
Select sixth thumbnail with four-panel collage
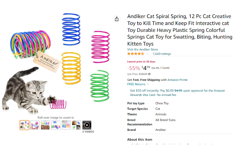[77, 125]
